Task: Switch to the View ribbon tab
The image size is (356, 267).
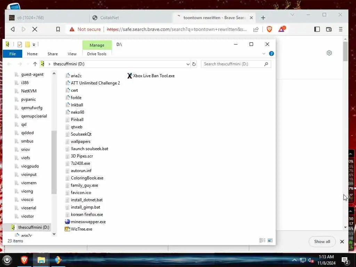Action: click(x=72, y=54)
